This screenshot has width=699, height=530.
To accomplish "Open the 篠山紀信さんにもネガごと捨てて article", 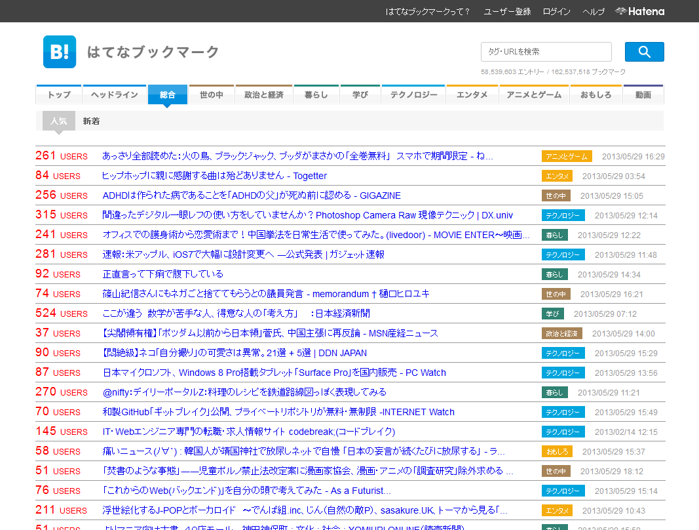I will 266,293.
